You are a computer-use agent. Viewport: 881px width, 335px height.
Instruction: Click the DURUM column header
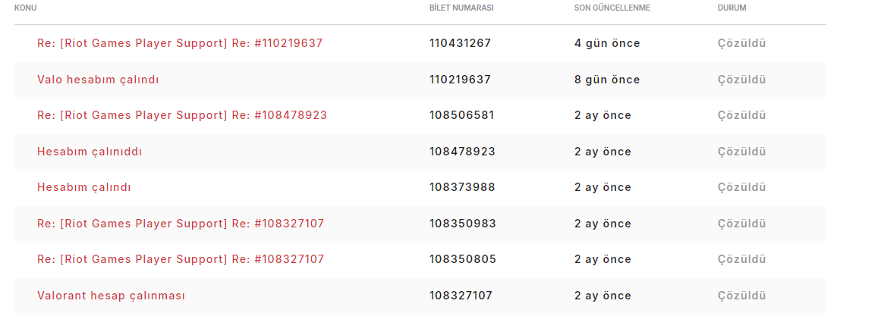point(732,8)
